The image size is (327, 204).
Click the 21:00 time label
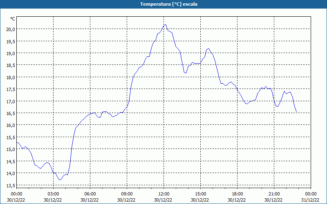(274, 194)
